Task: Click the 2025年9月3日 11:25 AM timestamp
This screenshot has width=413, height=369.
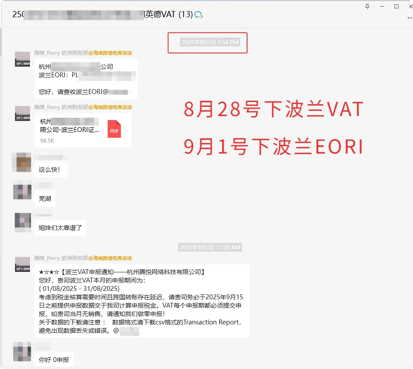Action: (x=210, y=248)
